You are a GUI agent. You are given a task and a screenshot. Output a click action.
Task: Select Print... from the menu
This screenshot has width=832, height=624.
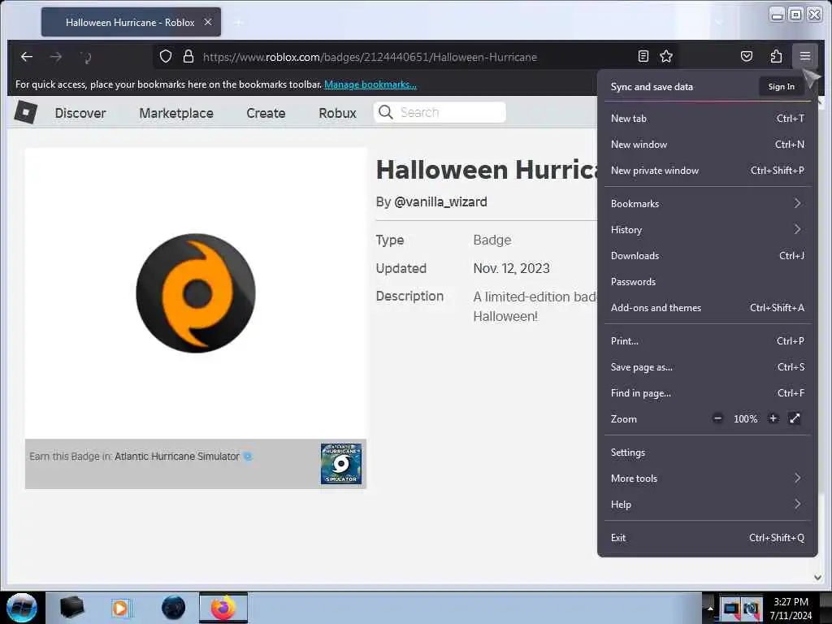[x=708, y=340]
